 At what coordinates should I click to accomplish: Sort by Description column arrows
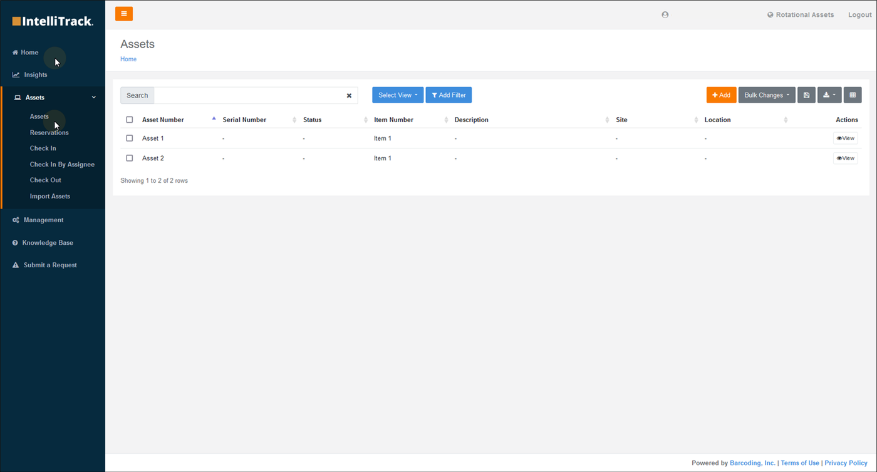[608, 120]
